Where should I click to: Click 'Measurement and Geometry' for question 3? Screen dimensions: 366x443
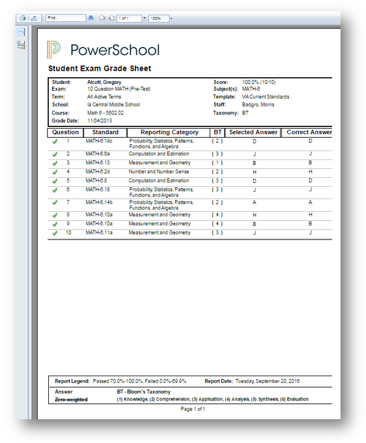(x=160, y=163)
